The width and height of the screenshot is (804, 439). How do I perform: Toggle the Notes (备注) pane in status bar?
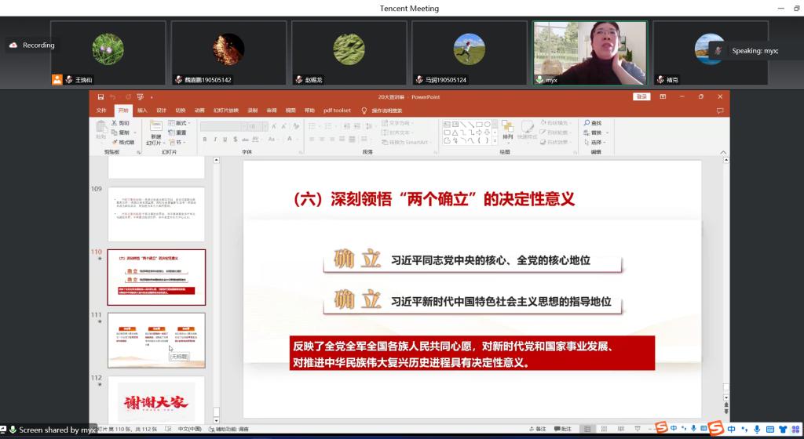538,429
